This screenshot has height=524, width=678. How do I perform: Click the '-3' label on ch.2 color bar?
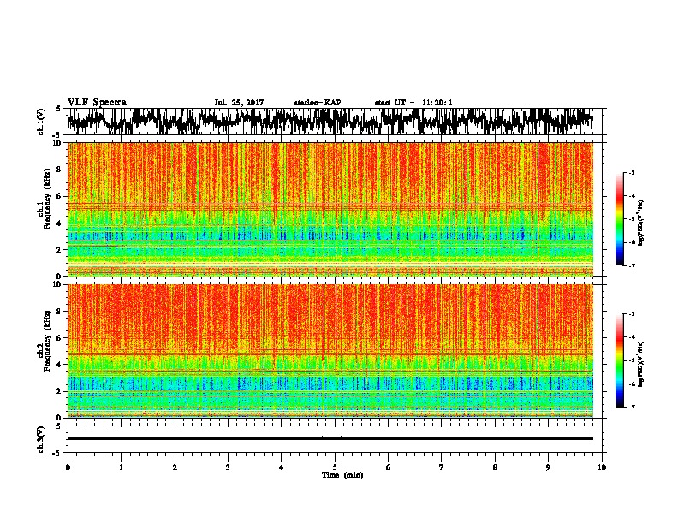coord(632,314)
